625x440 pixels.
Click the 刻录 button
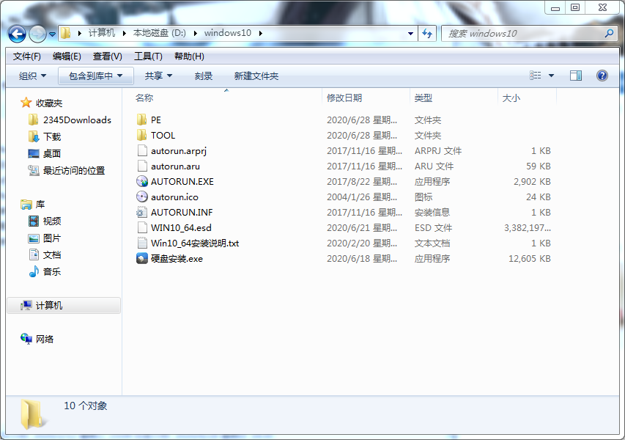pyautogui.click(x=203, y=76)
